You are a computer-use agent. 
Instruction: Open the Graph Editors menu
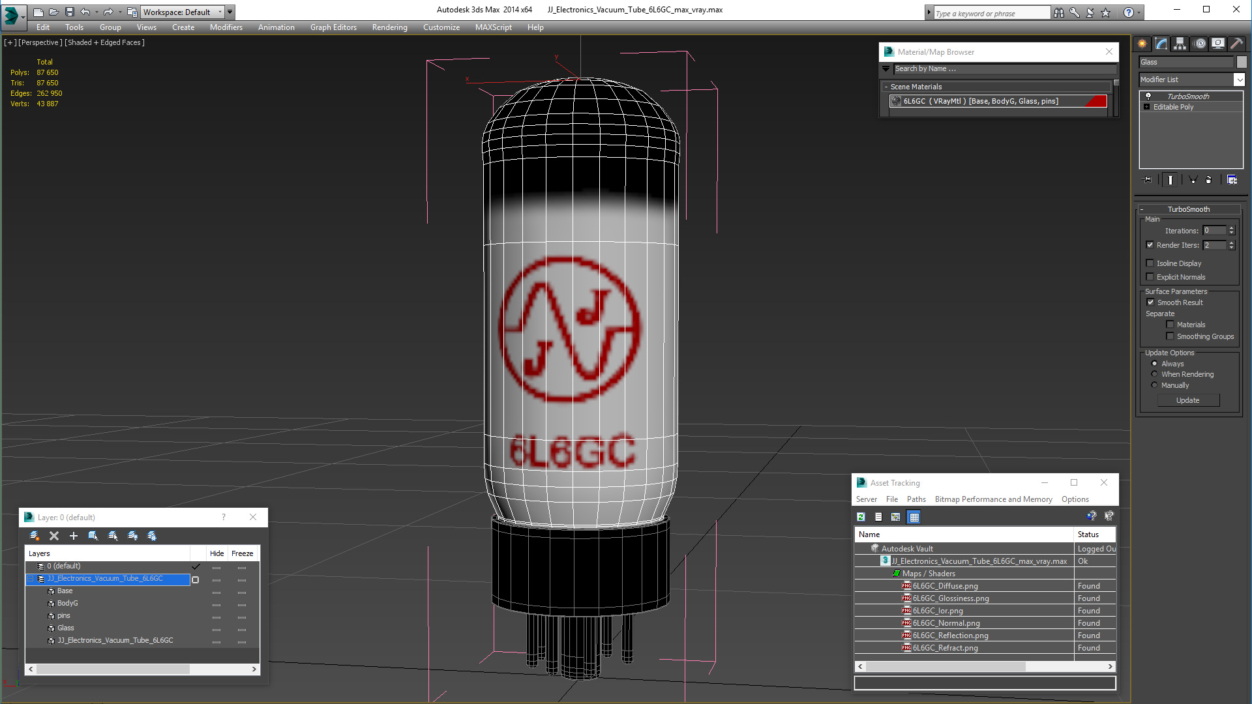[x=333, y=27]
